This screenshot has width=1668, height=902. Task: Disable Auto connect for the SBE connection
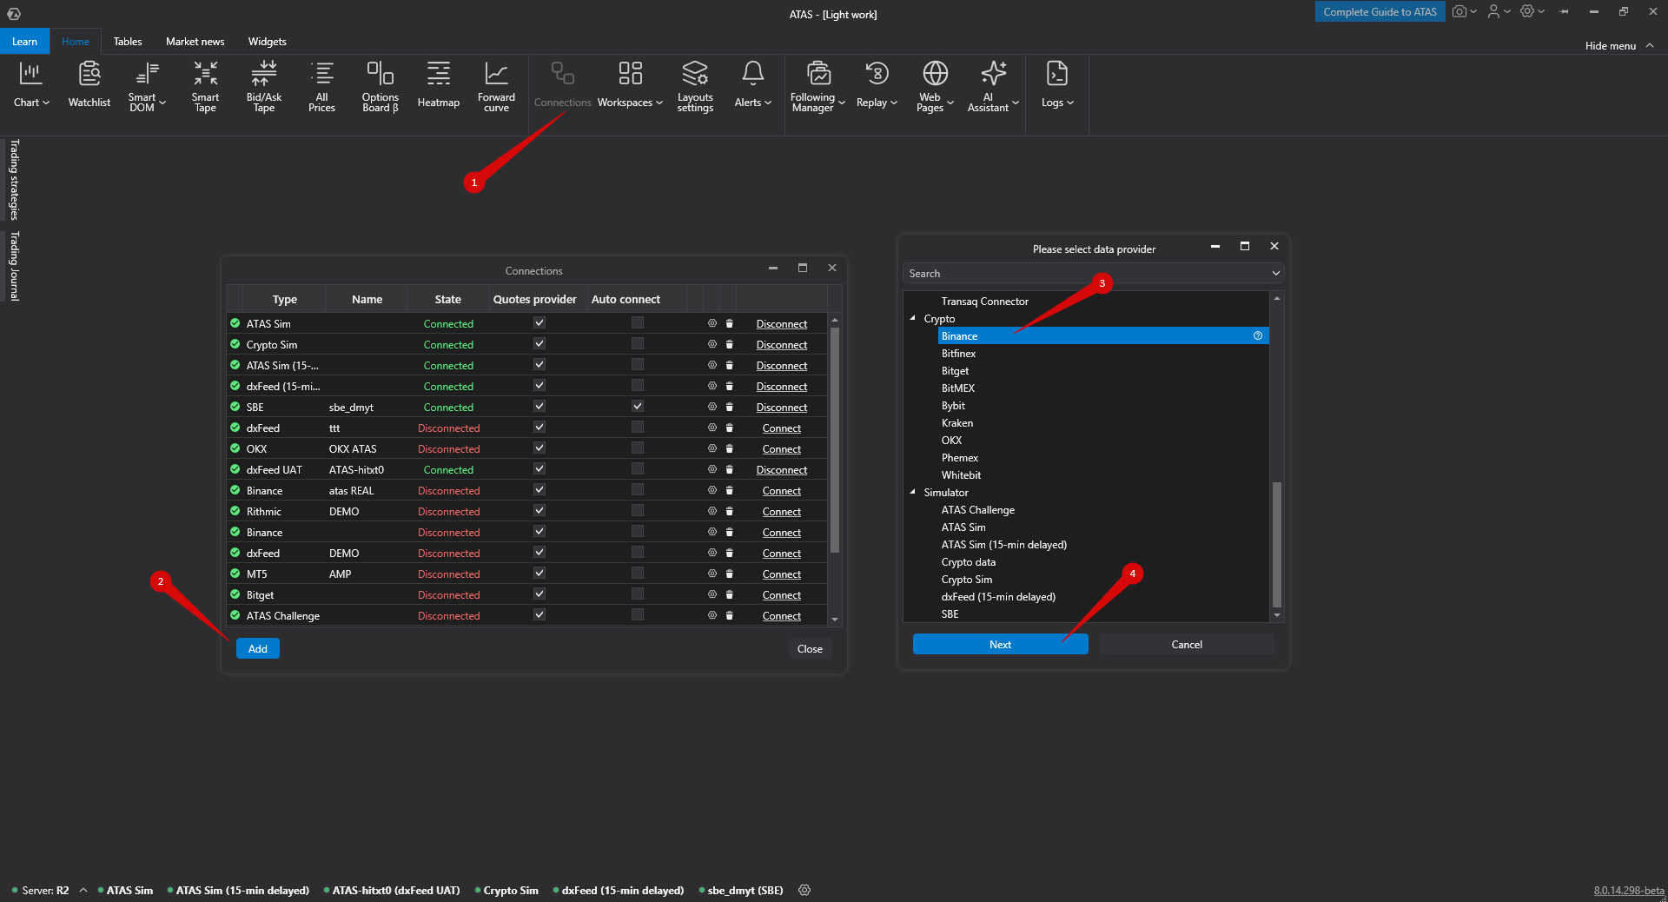click(x=638, y=406)
